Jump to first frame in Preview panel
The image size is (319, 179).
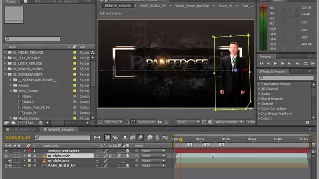262,63
